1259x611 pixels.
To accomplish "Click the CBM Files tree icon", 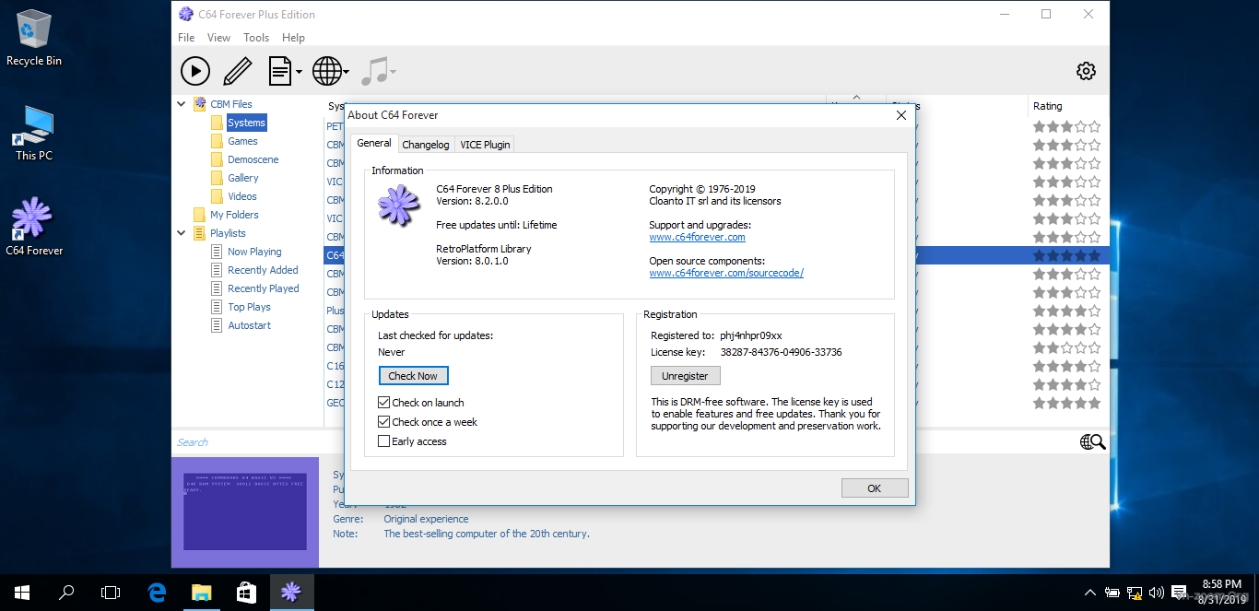I will 200,104.
